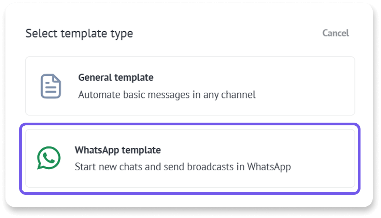Screen dimensions: 381x218
Task: Open the template for WhatsApp broadcasts
Action: (x=190, y=158)
